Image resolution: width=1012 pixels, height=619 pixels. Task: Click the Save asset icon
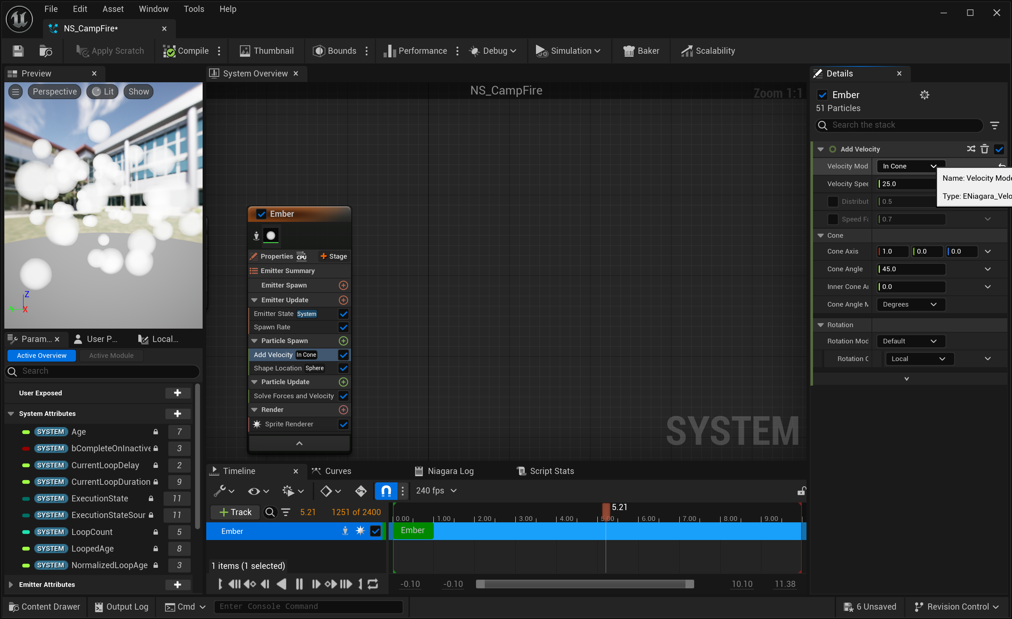pyautogui.click(x=18, y=51)
